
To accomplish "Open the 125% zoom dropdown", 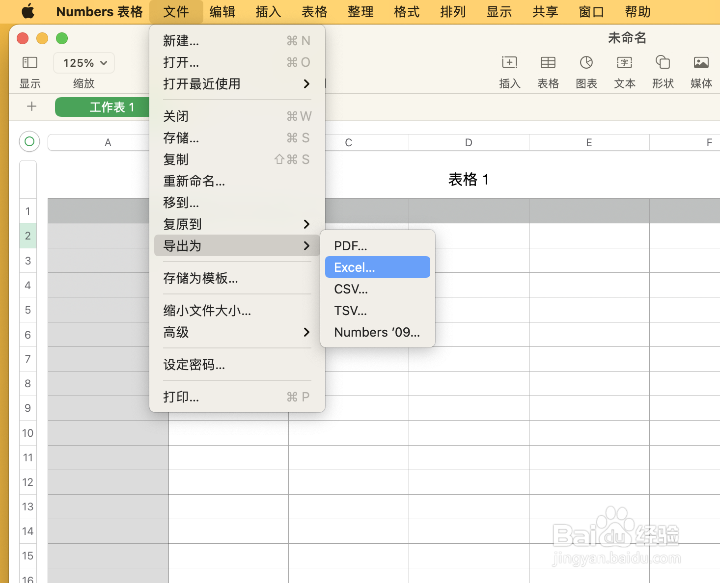I will coord(83,63).
